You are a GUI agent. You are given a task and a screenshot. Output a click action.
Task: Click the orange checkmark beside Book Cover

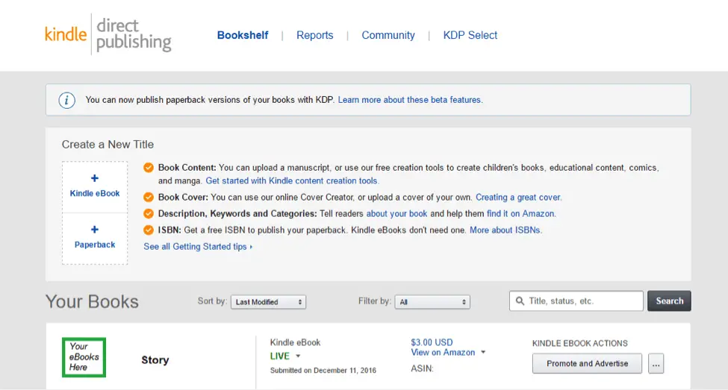[x=149, y=198]
